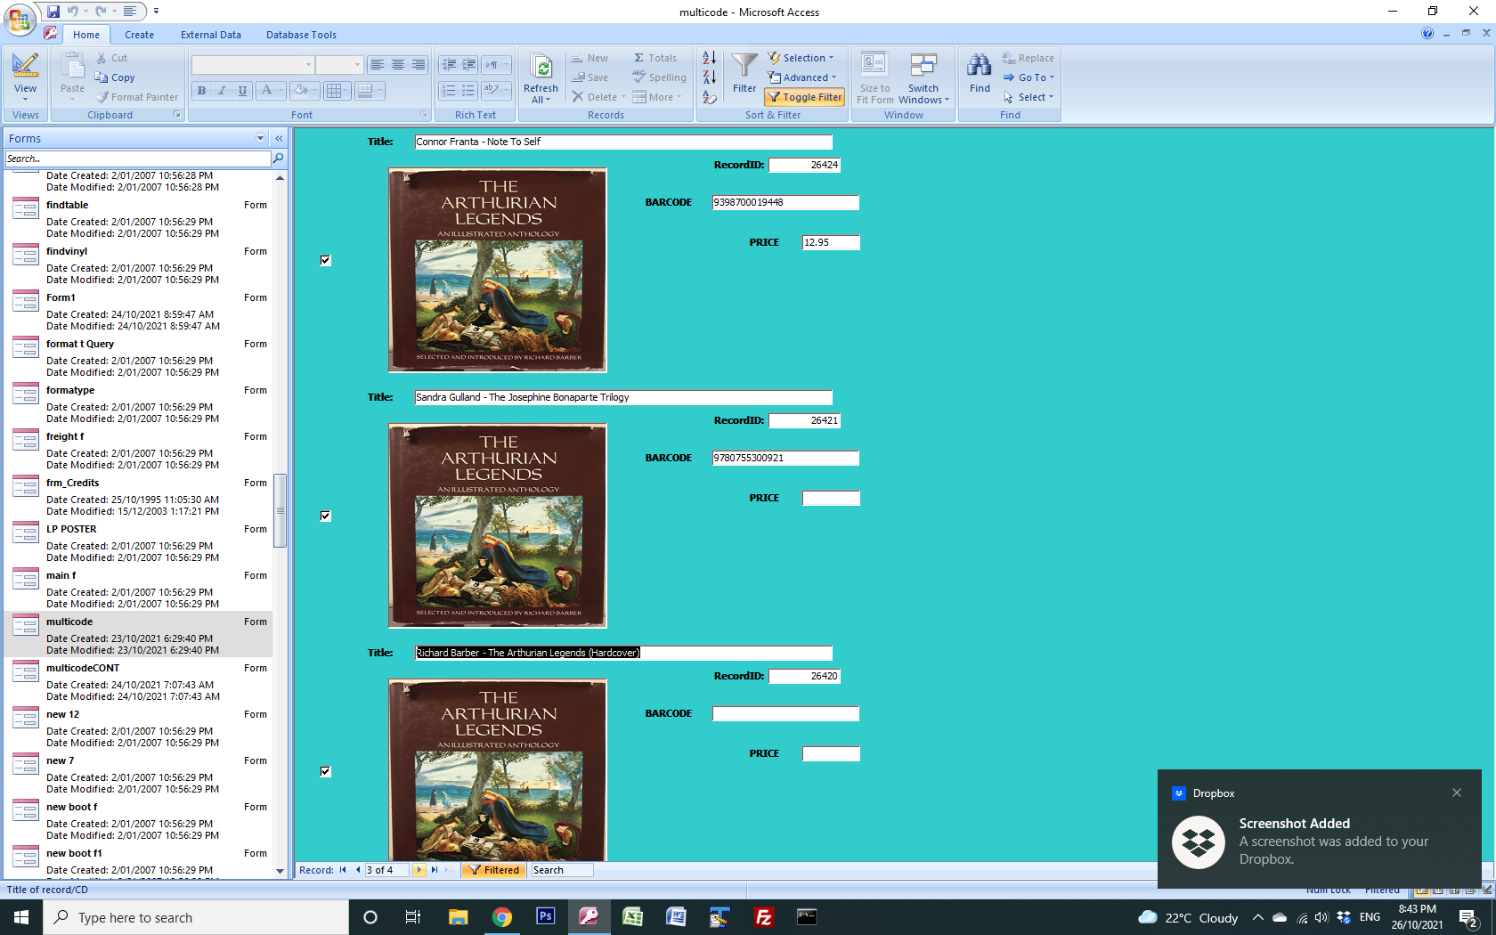
Task: Open the font name dropdown
Action: tap(308, 65)
